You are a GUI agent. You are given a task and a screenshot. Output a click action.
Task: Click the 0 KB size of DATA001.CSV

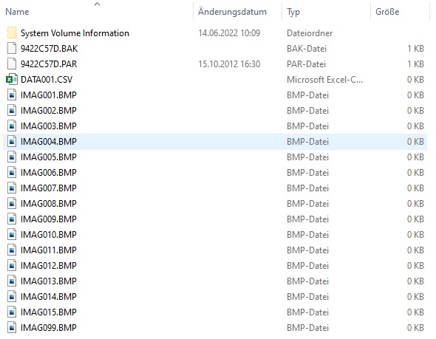(x=416, y=80)
